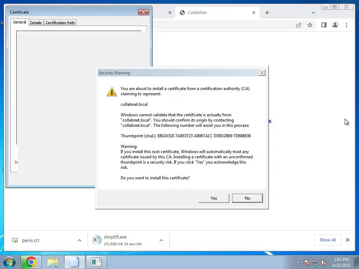Open the Chrome three-dot menu
The width and height of the screenshot is (359, 269).
(x=346, y=25)
